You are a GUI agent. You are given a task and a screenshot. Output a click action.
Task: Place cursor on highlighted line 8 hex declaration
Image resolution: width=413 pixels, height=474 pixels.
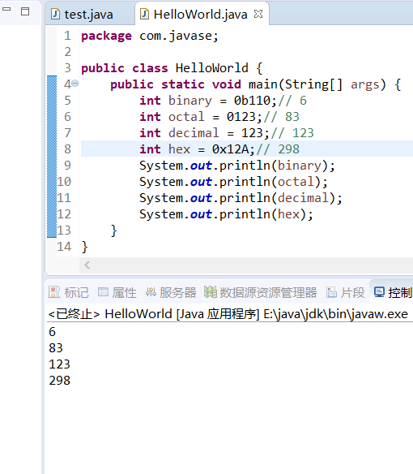click(x=219, y=149)
